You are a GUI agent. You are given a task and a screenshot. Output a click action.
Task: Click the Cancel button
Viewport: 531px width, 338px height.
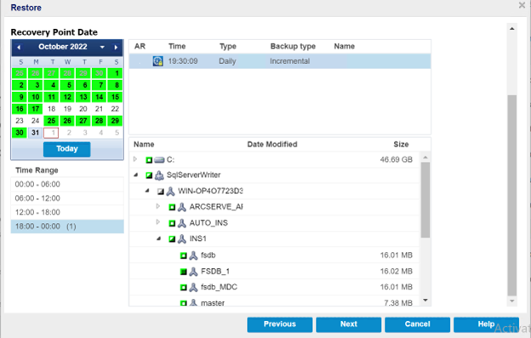coord(417,324)
